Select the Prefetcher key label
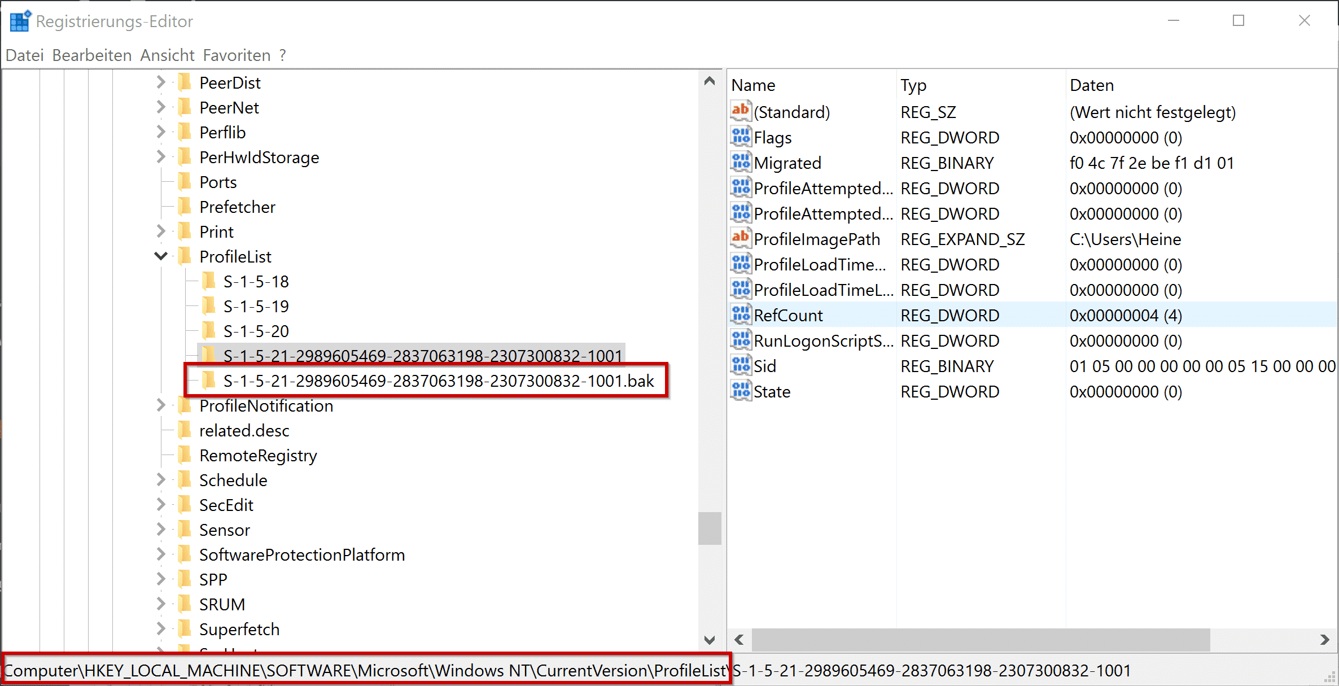The width and height of the screenshot is (1339, 686). (x=238, y=207)
